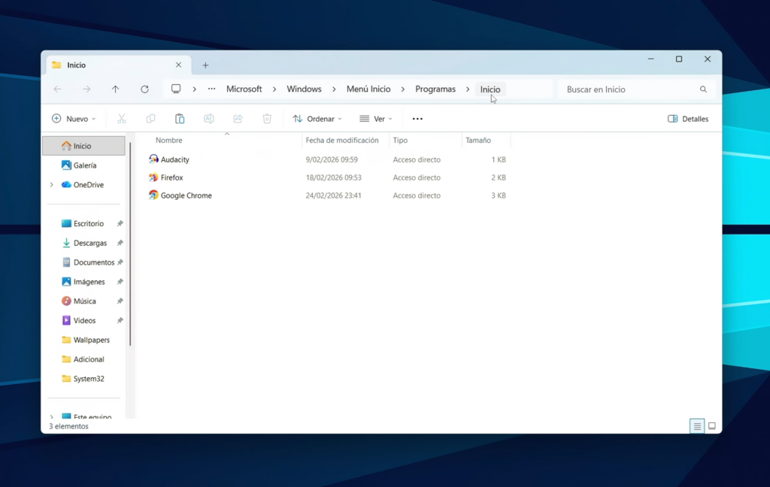Sort by Fecha de modificación column
Viewport: 770px width, 487px height.
tap(342, 141)
